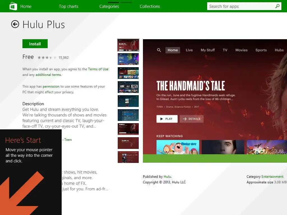Click the green Install button
Screen dimensions: 287x215
(35, 44)
